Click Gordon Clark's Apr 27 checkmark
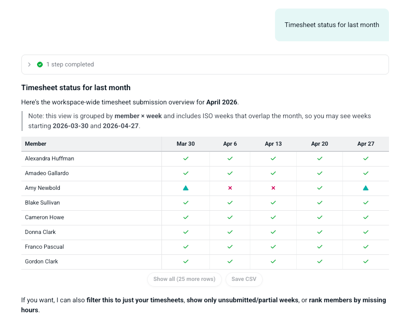 pos(366,261)
